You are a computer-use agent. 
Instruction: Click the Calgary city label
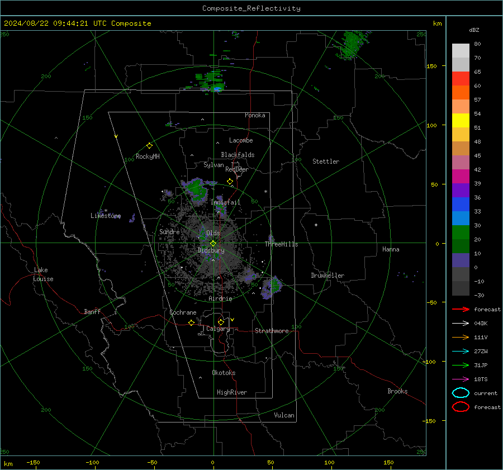pyautogui.click(x=218, y=329)
